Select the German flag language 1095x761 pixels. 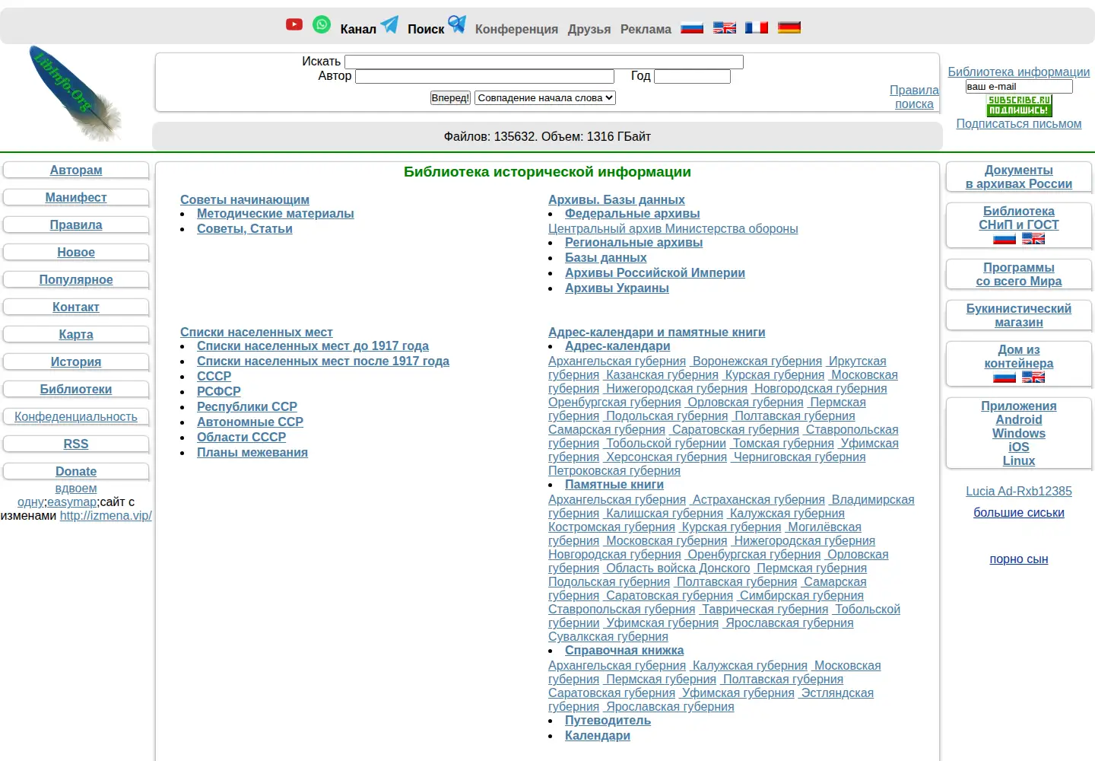click(789, 28)
